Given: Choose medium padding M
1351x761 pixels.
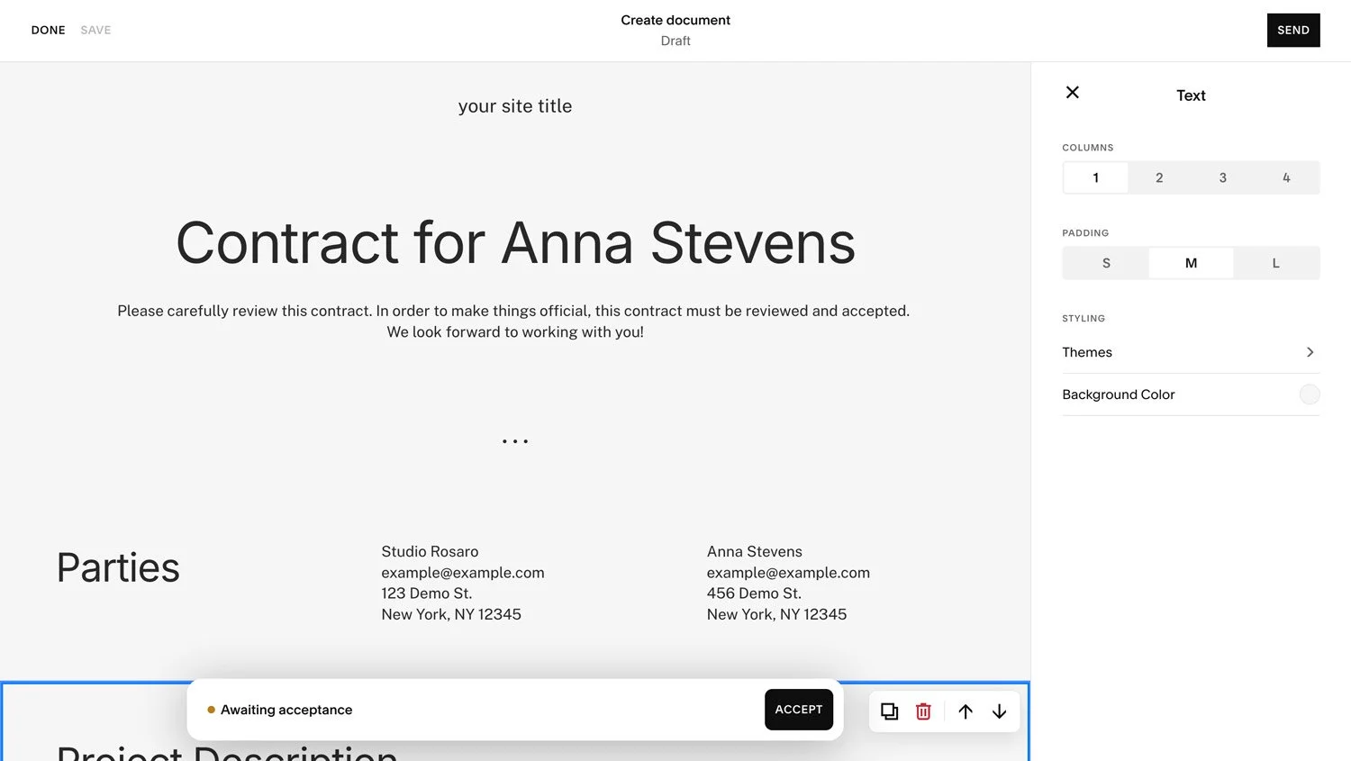Looking at the screenshot, I should (x=1191, y=263).
